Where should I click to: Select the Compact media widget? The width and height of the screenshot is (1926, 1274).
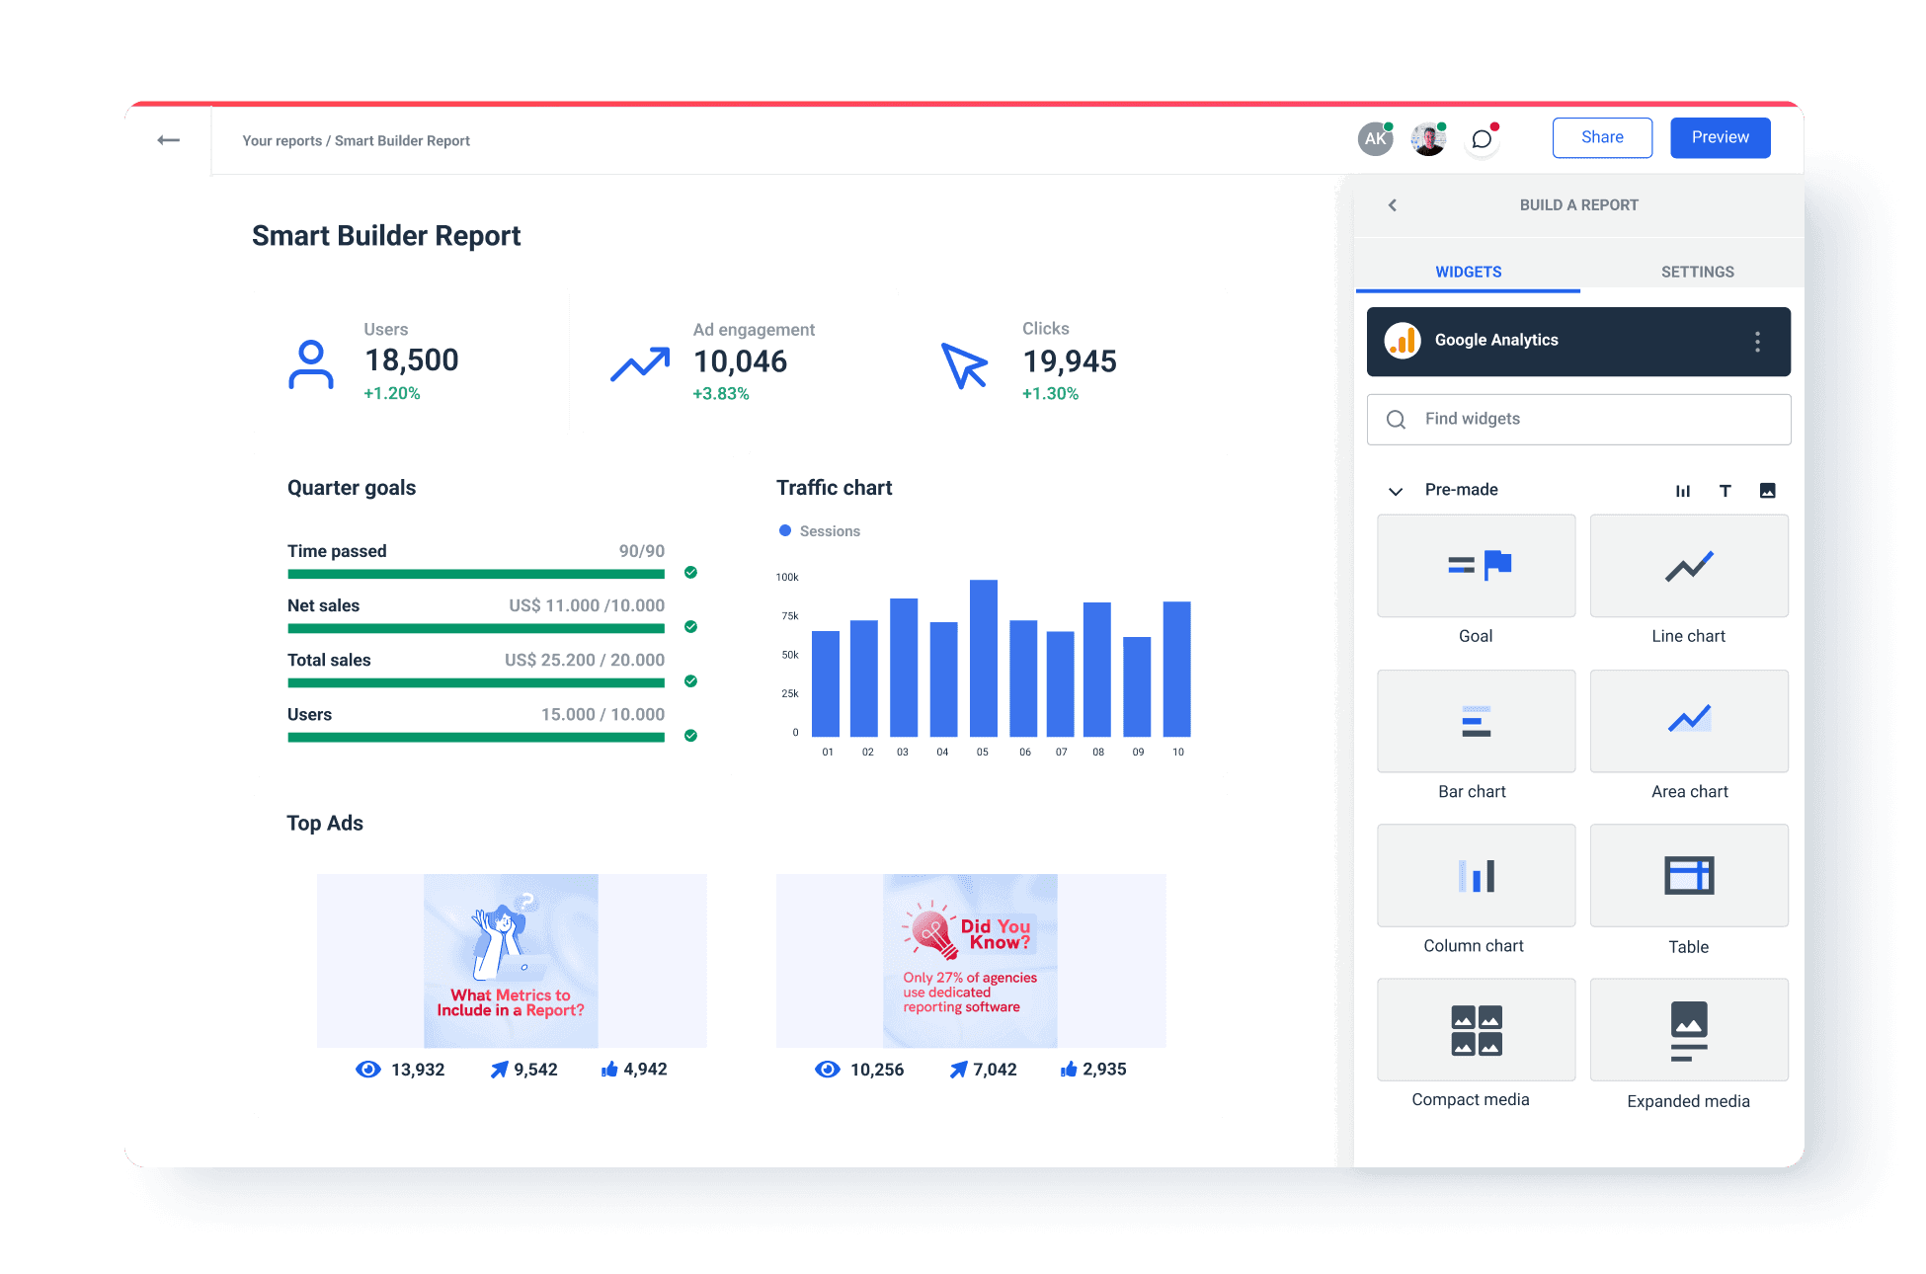pyautogui.click(x=1475, y=1029)
